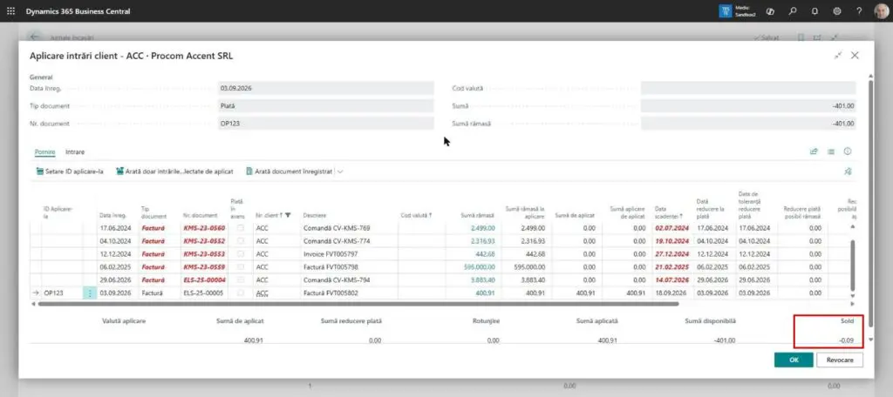Select document number KMS-23-0560
The height and width of the screenshot is (397, 893).
(x=204, y=228)
